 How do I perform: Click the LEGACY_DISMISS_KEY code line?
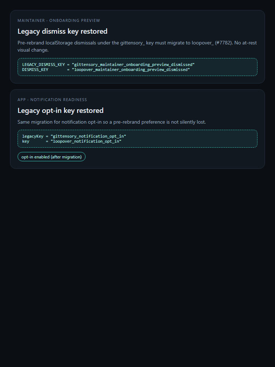click(x=108, y=65)
